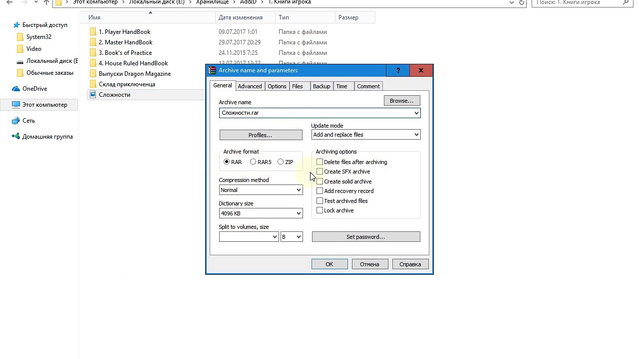The image size is (639, 359).
Task: Toggle Add recovery record checkbox
Action: pos(319,191)
